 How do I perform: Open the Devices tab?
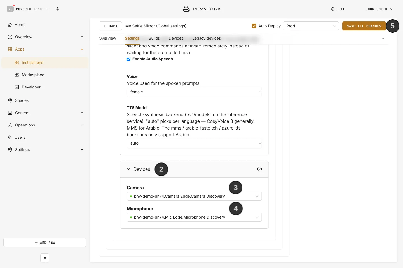176,38
